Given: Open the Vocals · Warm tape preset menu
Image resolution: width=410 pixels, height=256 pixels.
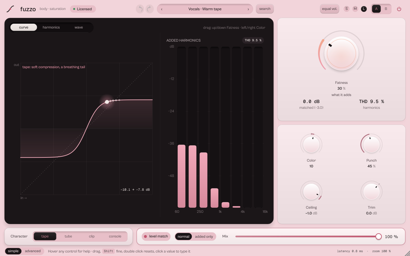Looking at the screenshot, I should click(x=205, y=9).
